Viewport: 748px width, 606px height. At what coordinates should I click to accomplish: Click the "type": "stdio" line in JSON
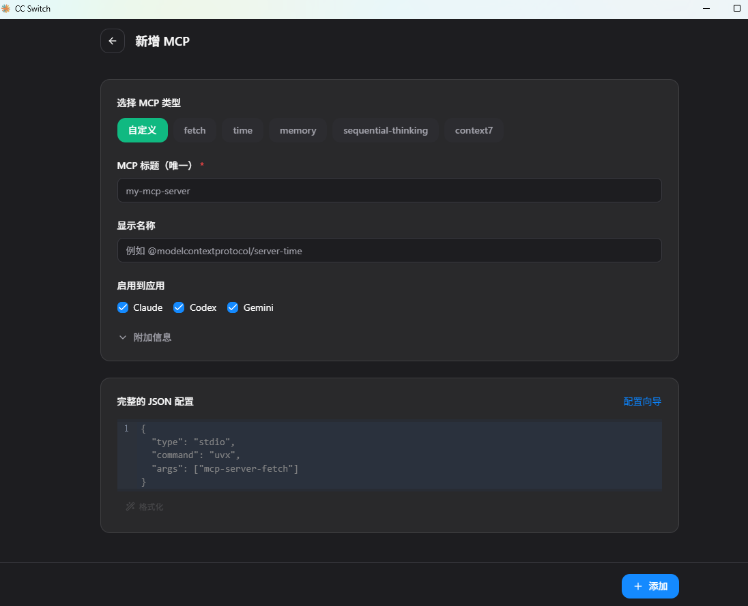click(193, 442)
